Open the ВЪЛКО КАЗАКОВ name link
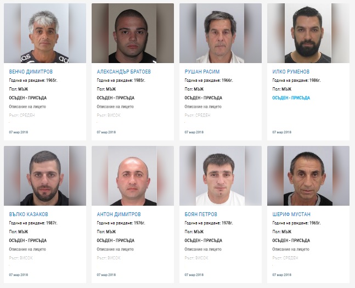The width and height of the screenshot is (355, 288). [x=29, y=214]
